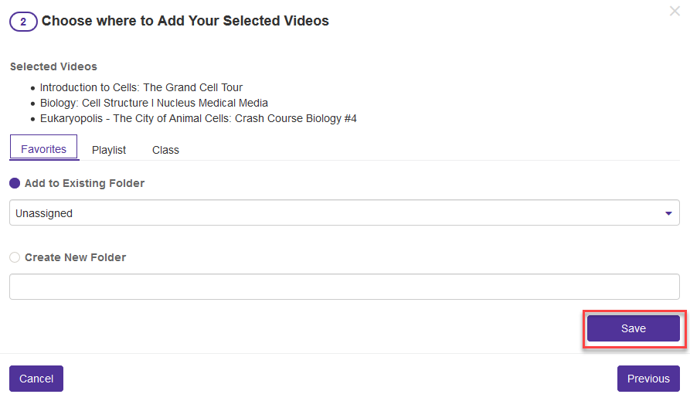
Task: Click the Cancel button
Action: point(36,379)
